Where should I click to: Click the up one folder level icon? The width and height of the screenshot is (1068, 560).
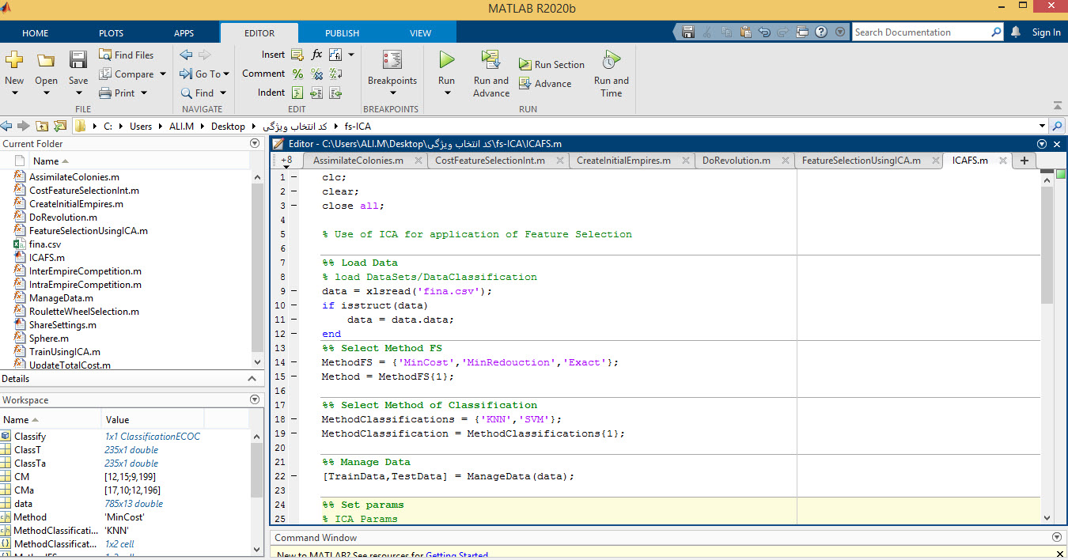tap(41, 126)
